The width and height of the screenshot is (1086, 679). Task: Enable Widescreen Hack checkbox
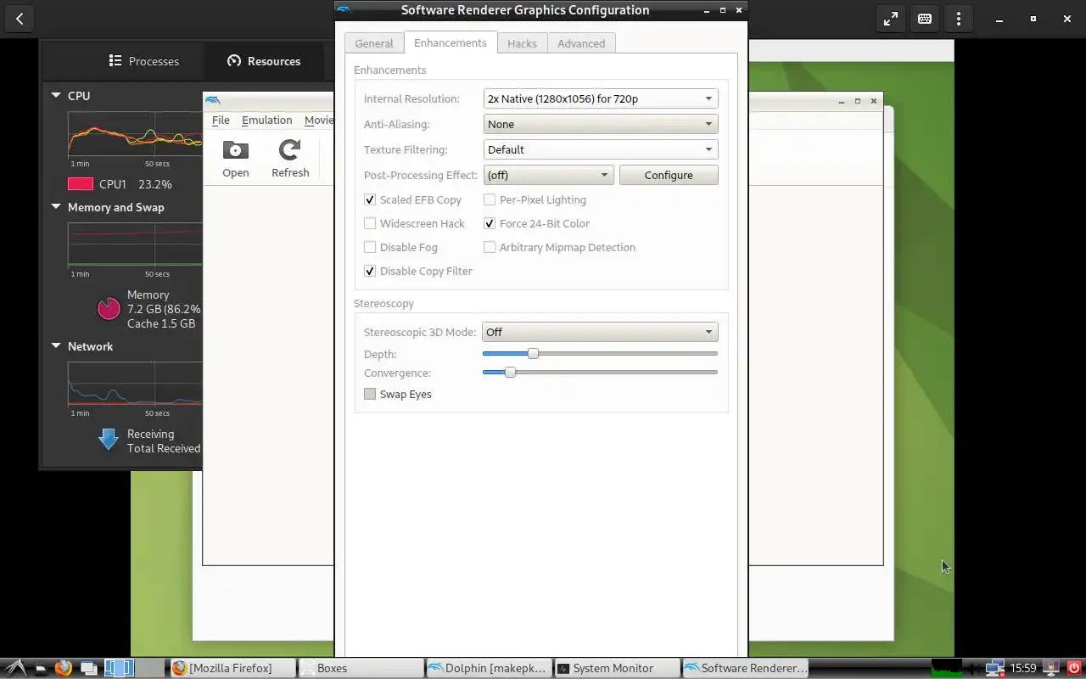(370, 224)
